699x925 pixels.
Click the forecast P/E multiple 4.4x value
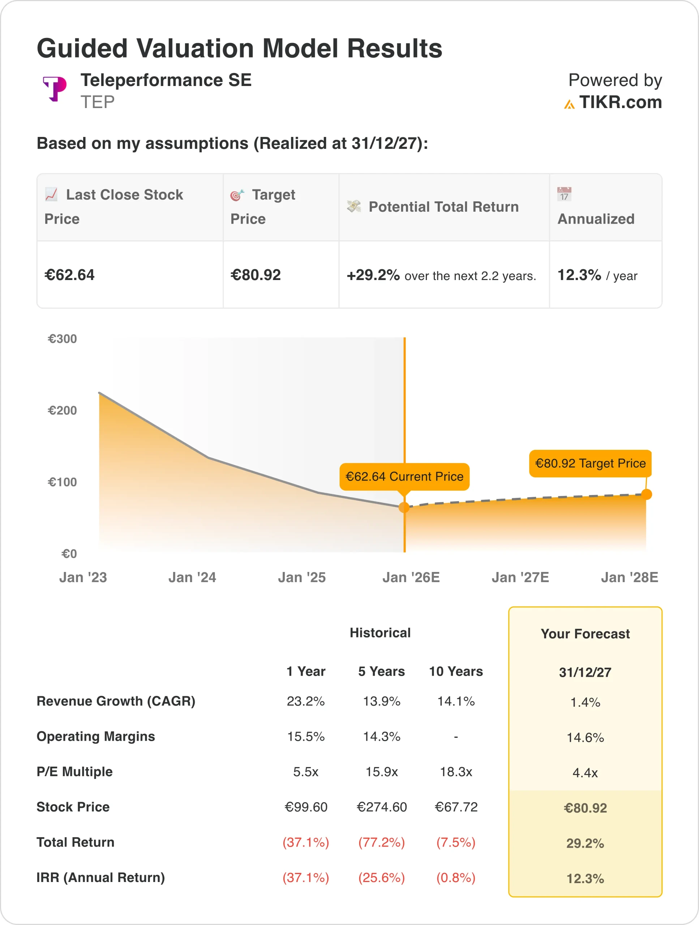click(x=585, y=773)
